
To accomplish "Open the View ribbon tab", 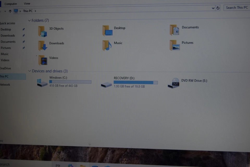I will coord(27,3).
